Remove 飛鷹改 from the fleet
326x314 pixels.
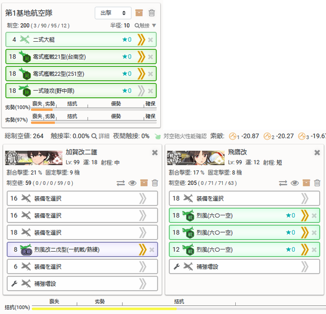[317, 152]
